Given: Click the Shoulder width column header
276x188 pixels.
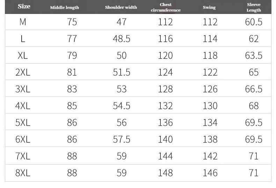Looking at the screenshot, I should (121, 7).
